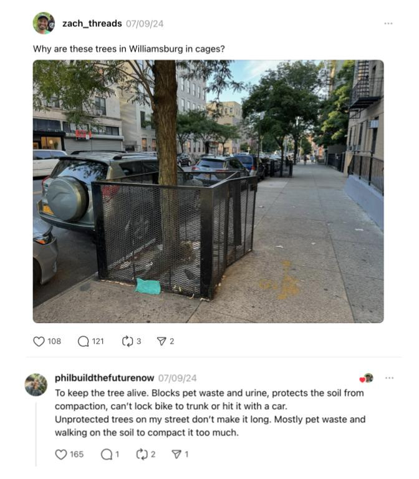The height and width of the screenshot is (479, 419).
Task: Share philbuildthefuturenow's reply via send icon
Action: click(176, 454)
